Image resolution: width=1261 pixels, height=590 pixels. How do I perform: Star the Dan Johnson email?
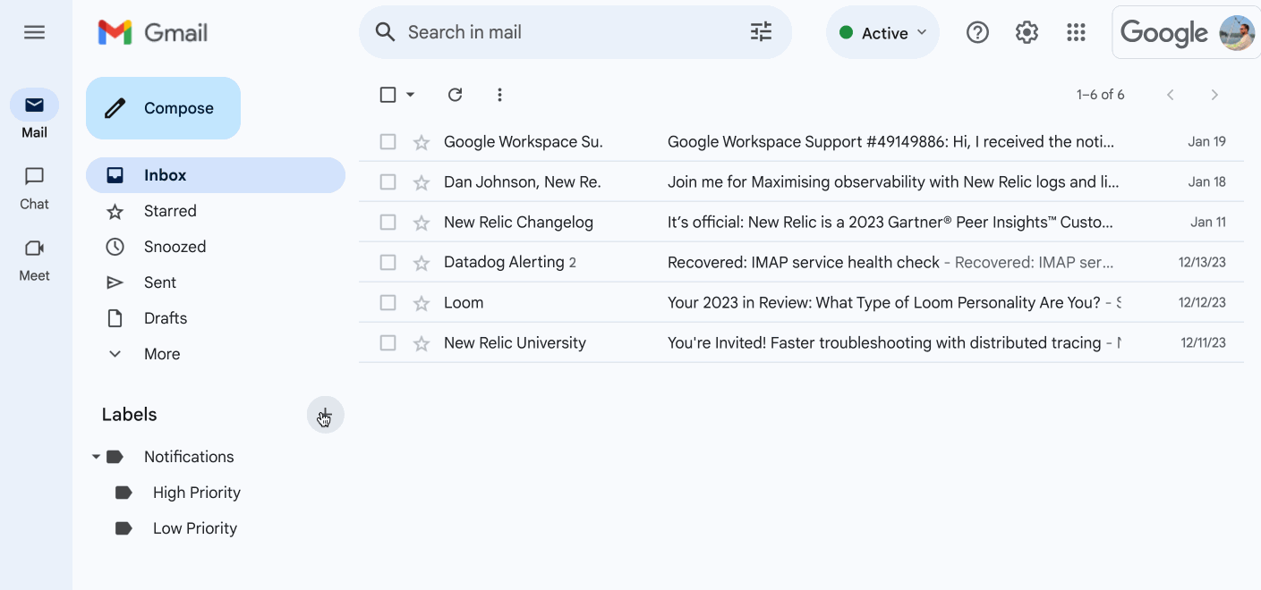point(422,182)
